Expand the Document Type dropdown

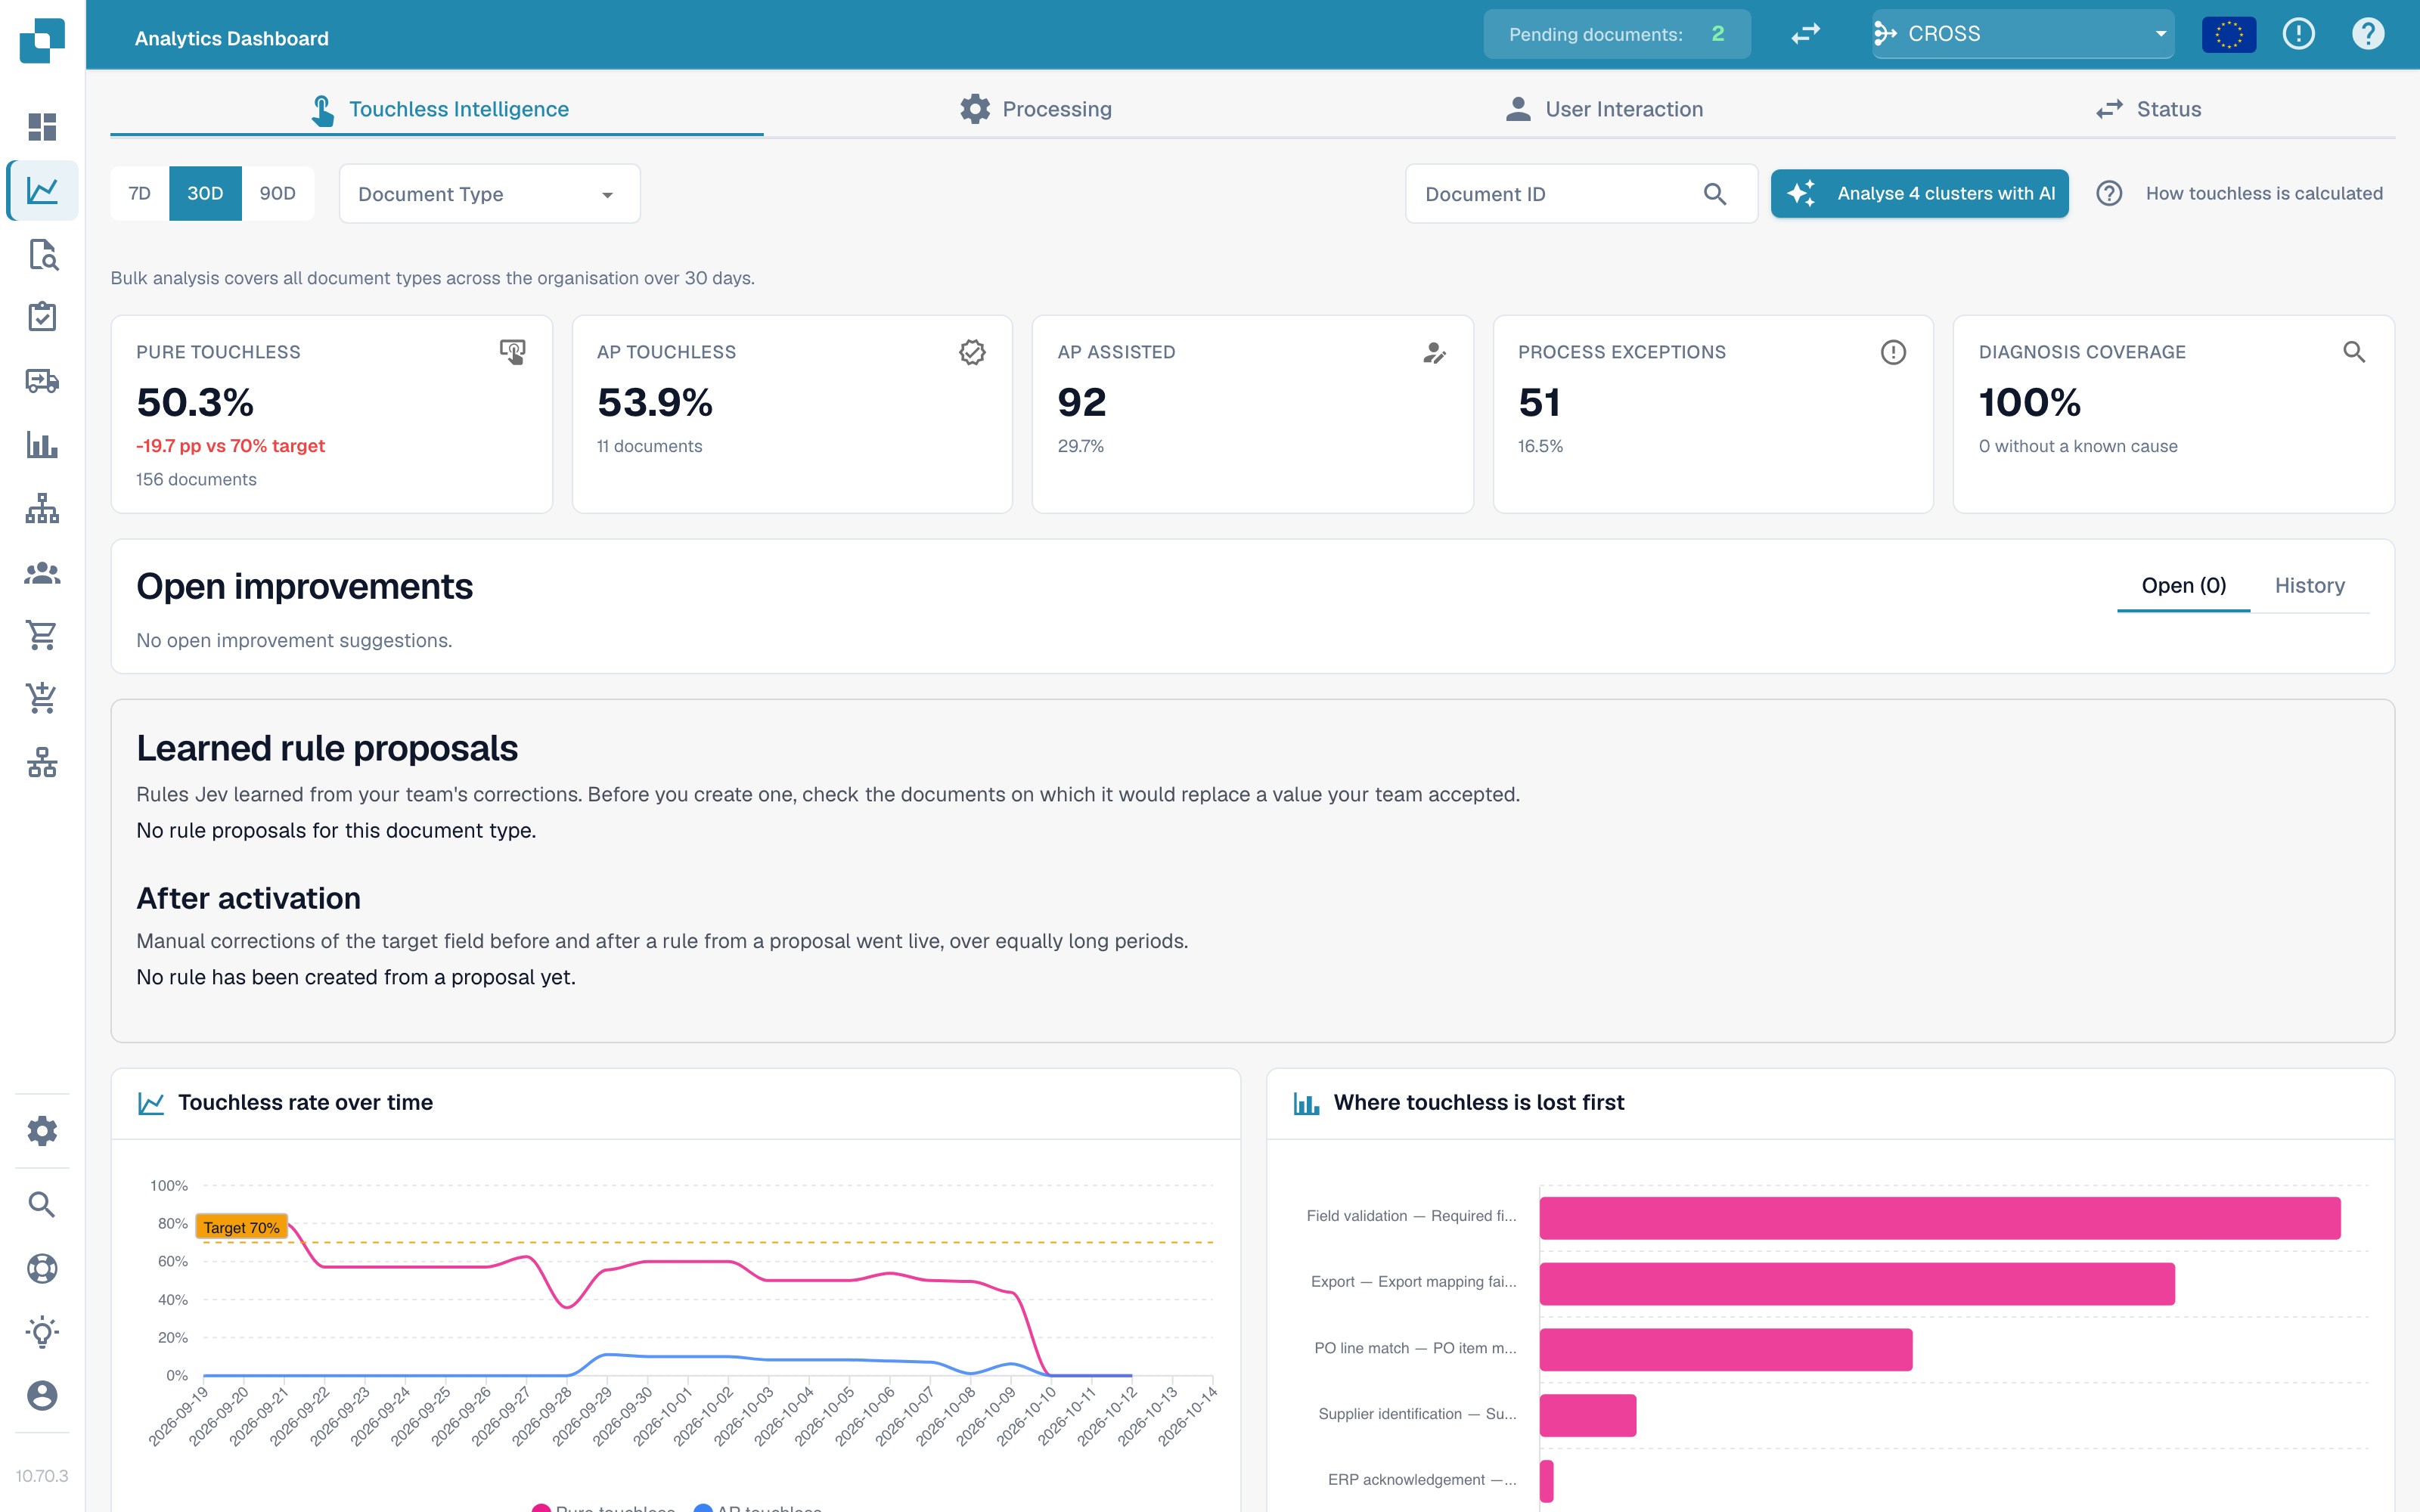point(490,194)
